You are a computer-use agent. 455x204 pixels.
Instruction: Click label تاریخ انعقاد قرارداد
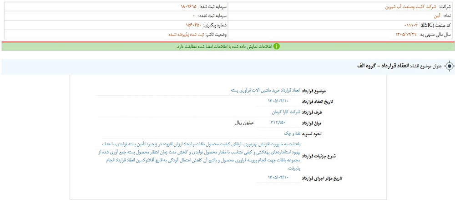pyautogui.click(x=318, y=102)
